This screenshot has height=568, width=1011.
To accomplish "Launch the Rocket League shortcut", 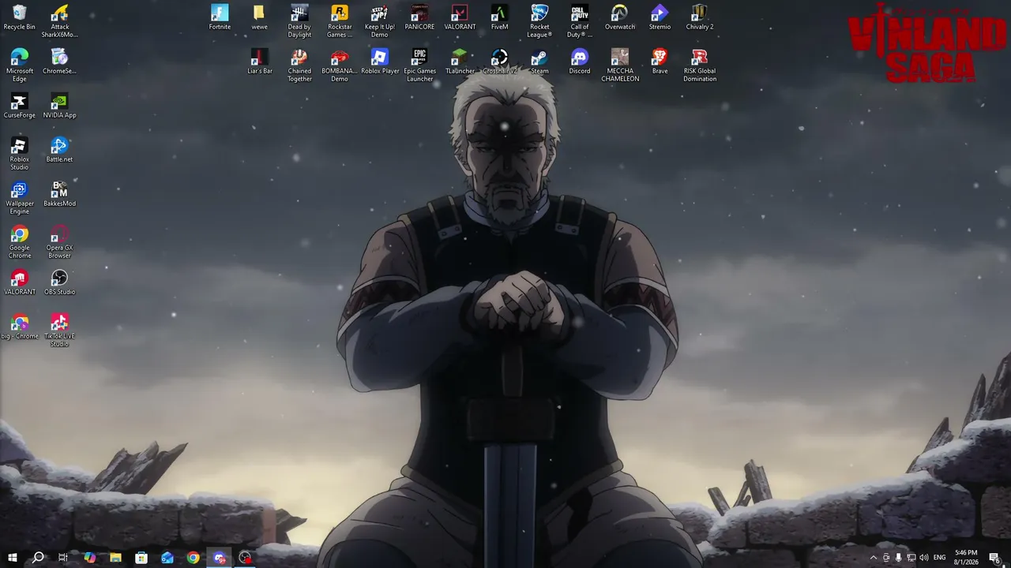I will [539, 21].
